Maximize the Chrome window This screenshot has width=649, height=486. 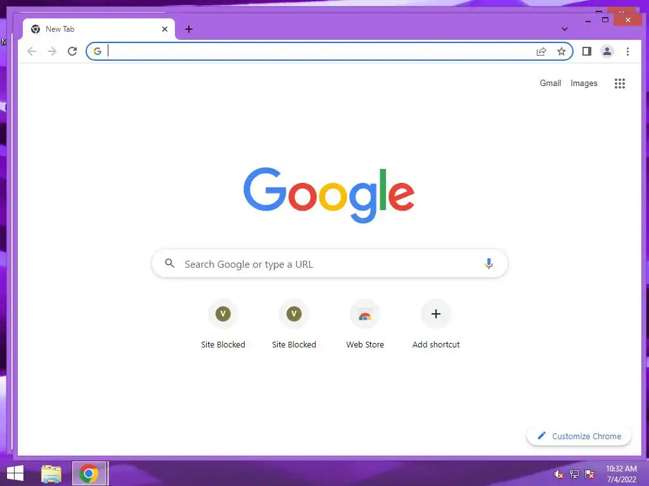point(605,20)
